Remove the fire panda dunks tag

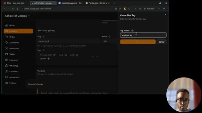tap(54, 55)
